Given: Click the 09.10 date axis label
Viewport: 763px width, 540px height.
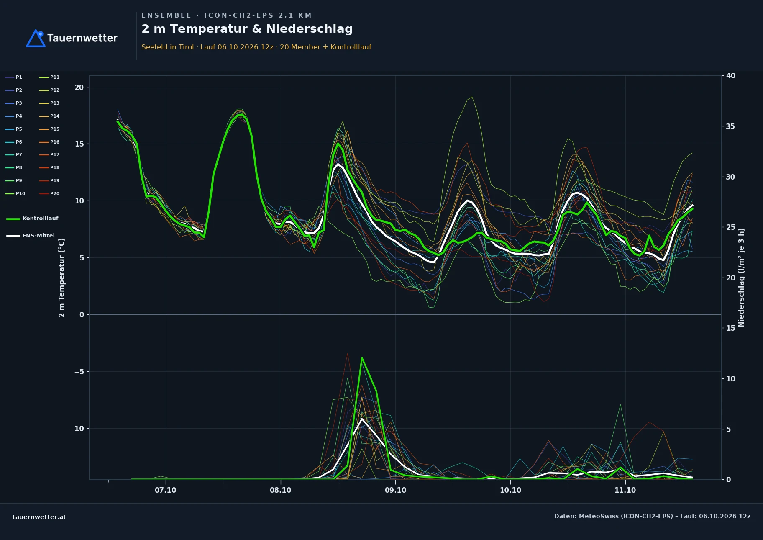Looking at the screenshot, I should pos(396,490).
